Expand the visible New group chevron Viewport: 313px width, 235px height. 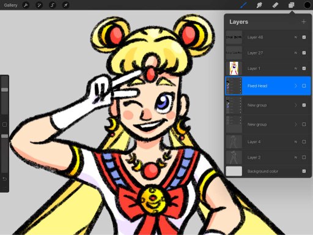296,105
